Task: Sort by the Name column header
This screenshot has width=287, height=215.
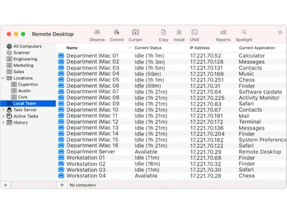Action: [x=72, y=48]
